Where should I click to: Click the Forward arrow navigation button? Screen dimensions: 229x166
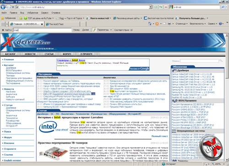coord(9,7)
